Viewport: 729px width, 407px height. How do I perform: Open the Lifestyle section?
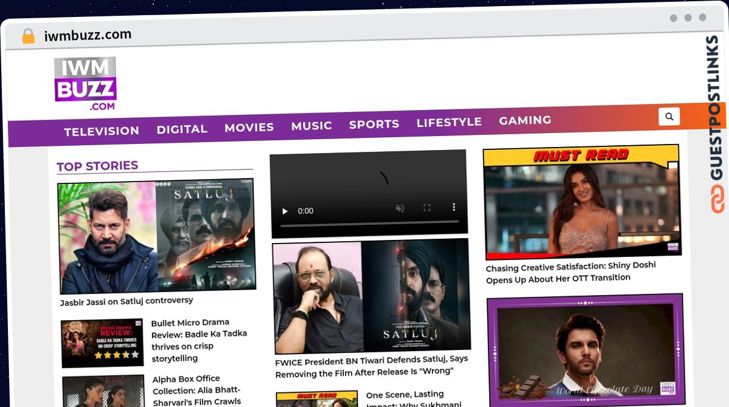tap(449, 122)
